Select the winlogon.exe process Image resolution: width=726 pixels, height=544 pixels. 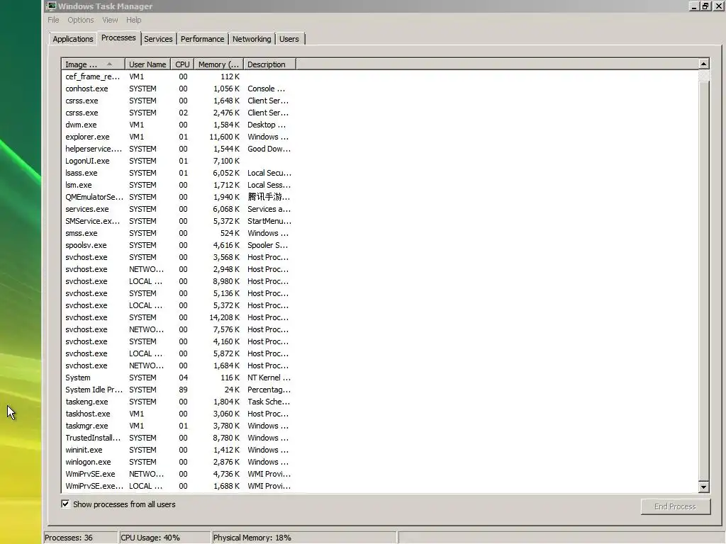click(x=178, y=462)
